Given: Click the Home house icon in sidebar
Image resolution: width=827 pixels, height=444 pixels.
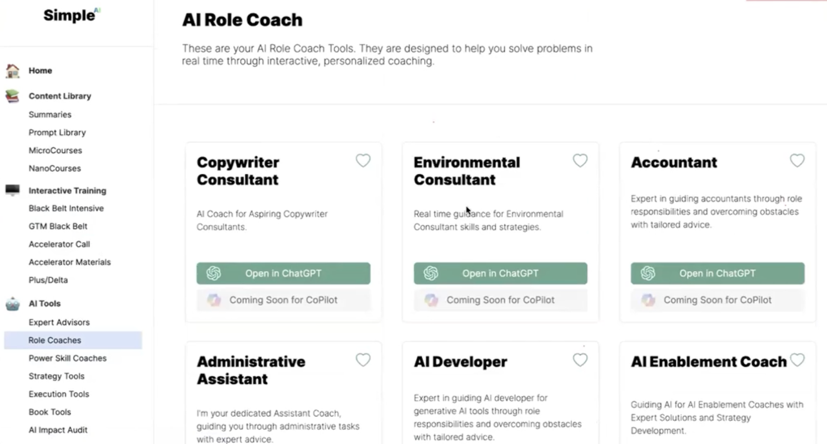Looking at the screenshot, I should [12, 70].
